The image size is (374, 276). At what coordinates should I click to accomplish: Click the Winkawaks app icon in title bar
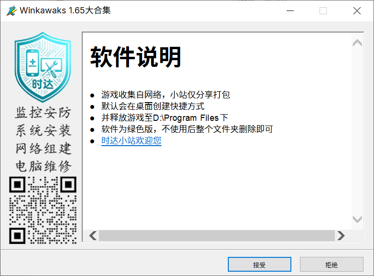11,11
